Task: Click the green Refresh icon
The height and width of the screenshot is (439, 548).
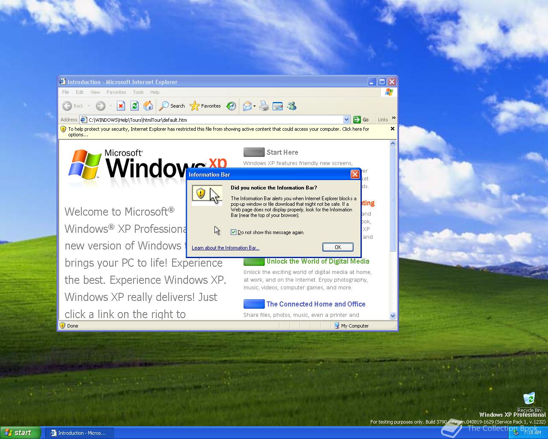Action: point(134,106)
